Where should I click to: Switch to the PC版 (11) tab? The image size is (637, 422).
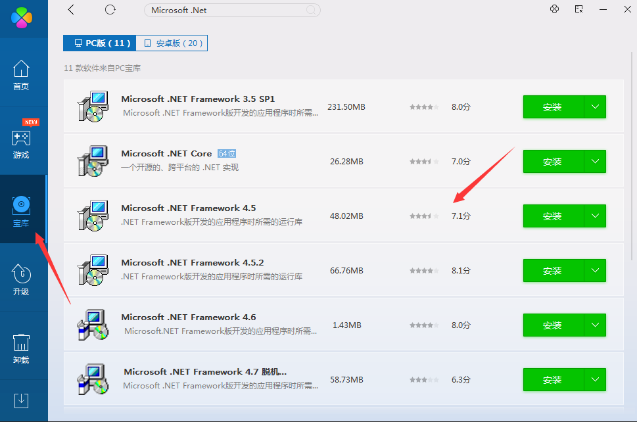tap(99, 43)
